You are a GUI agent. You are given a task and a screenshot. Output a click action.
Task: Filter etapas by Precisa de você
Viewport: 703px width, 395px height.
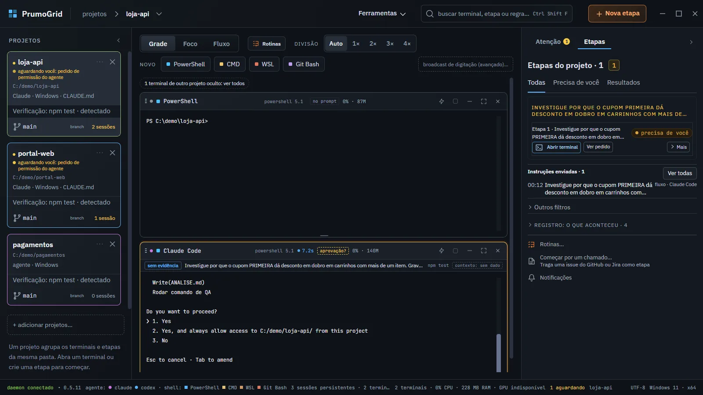pyautogui.click(x=576, y=83)
